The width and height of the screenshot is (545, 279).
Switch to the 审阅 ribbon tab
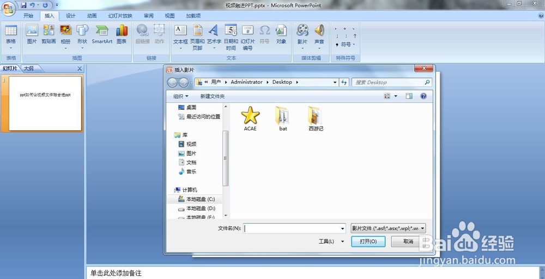148,16
